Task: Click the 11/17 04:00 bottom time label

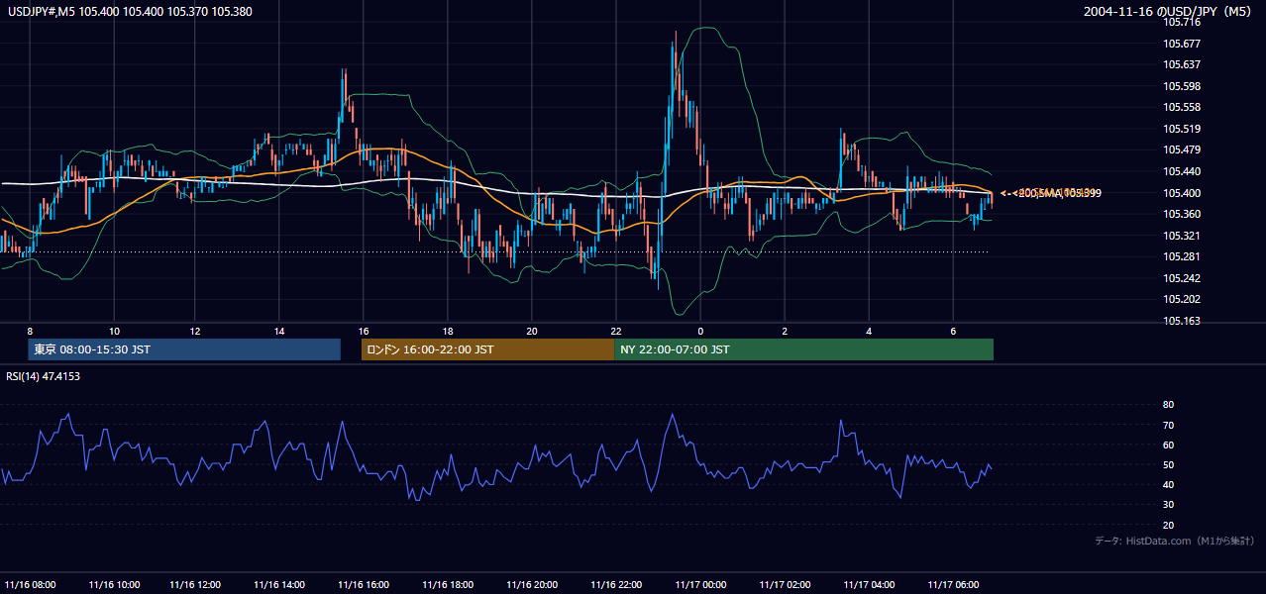Action: [869, 584]
